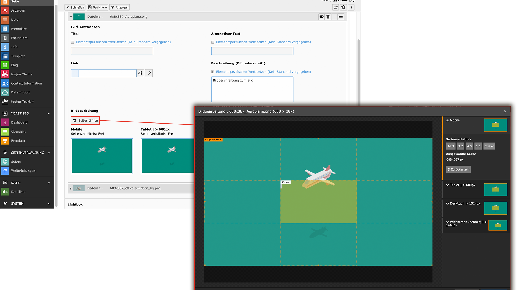This screenshot has width=517, height=290.
Task: Open the help question mark icon
Action: click(351, 7)
